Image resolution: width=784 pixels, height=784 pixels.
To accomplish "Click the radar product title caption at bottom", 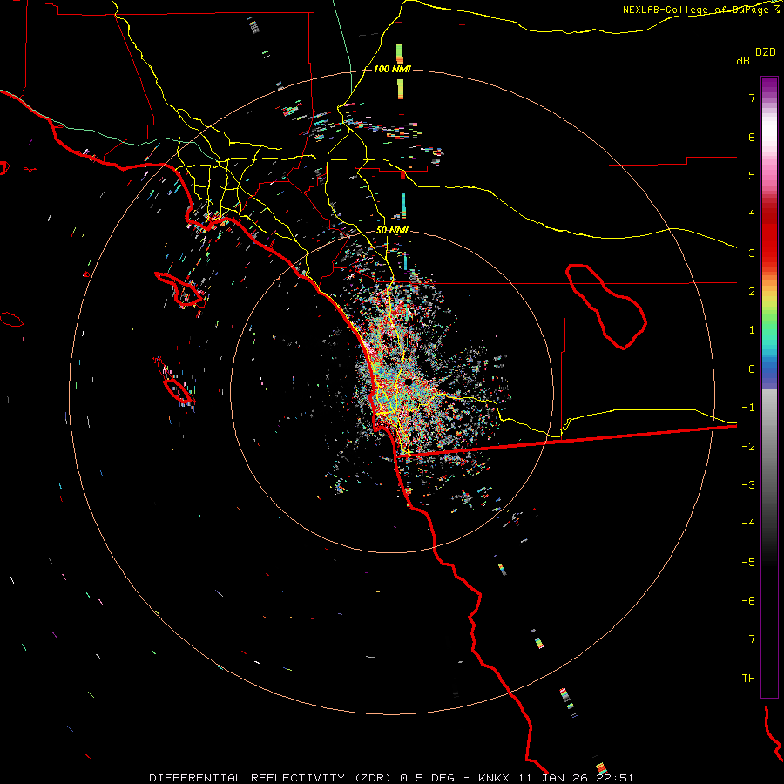I will 391,778.
